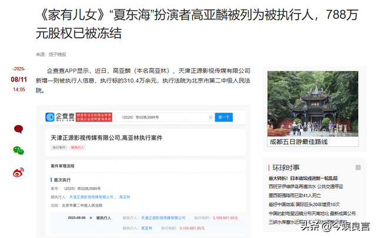Click the date 08/11 in the left margin
The height and width of the screenshot is (238, 377).
19,80
